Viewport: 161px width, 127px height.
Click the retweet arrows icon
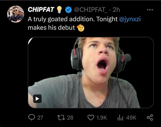(x=61, y=117)
